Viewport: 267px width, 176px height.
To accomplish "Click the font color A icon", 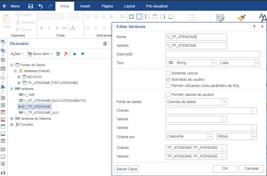I will [x=73, y=28].
